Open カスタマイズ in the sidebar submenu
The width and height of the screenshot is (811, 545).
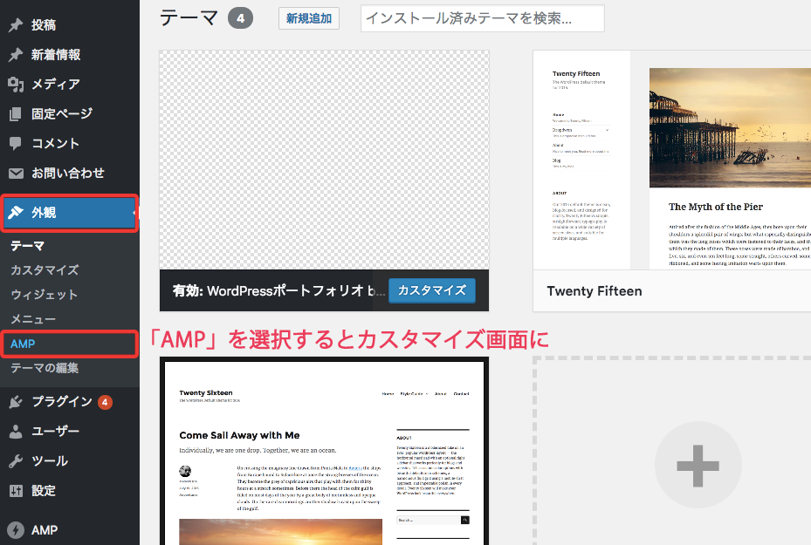coord(45,270)
